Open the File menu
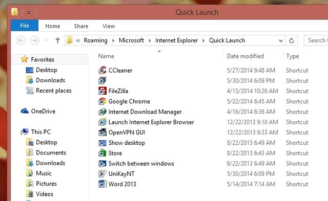Image resolution: width=328 pixels, height=201 pixels. click(25, 26)
